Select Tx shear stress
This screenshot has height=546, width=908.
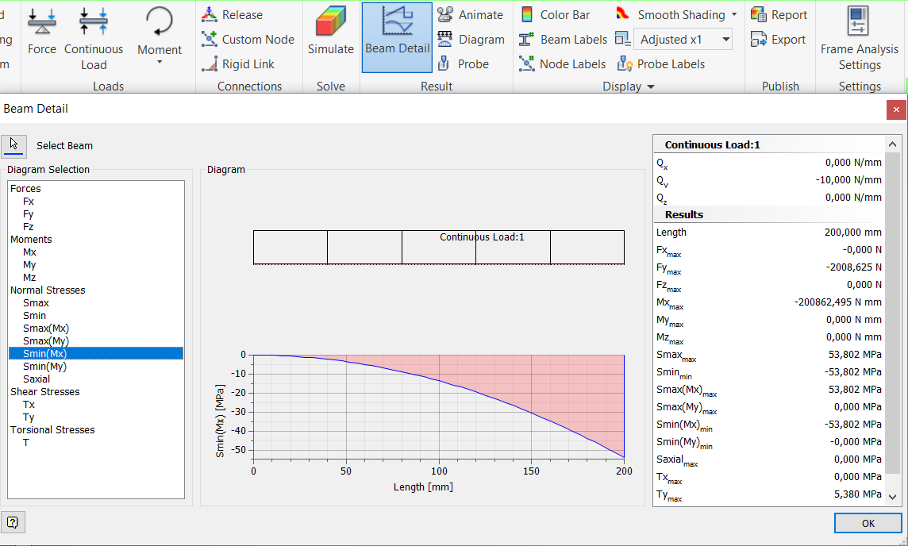(29, 405)
